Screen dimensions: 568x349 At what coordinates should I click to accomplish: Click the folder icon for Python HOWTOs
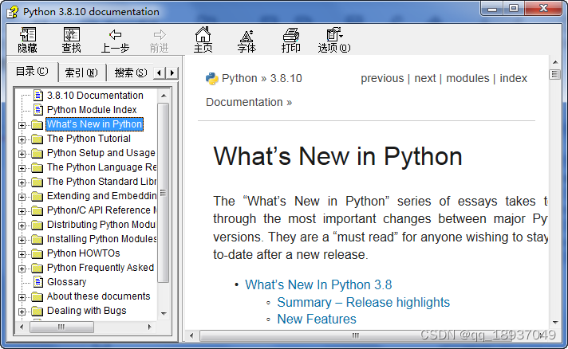(37, 253)
